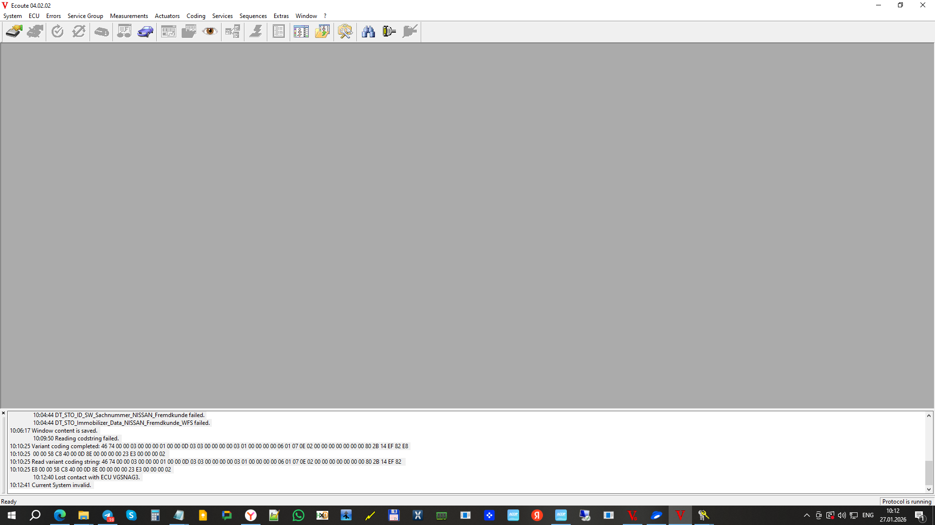
Task: Click the log scrollbar down arrow
Action: (929, 490)
